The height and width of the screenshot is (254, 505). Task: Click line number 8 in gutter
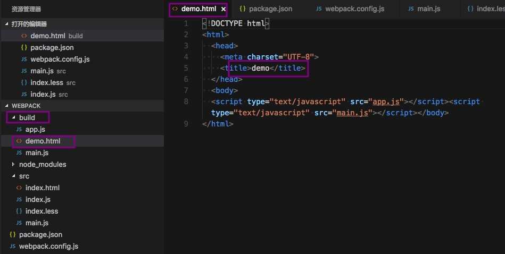point(186,101)
